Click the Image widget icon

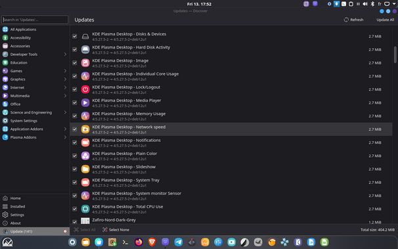[x=85, y=62]
